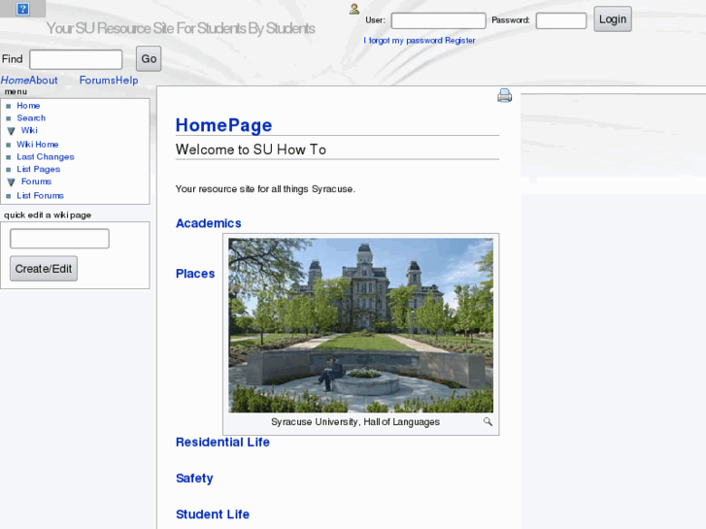Enlarge image with magnifier icon in caption
This screenshot has width=706, height=529.
(x=487, y=422)
